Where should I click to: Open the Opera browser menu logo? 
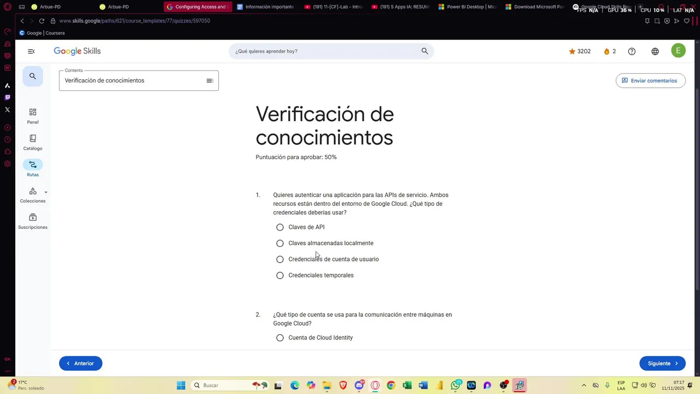pos(7,7)
